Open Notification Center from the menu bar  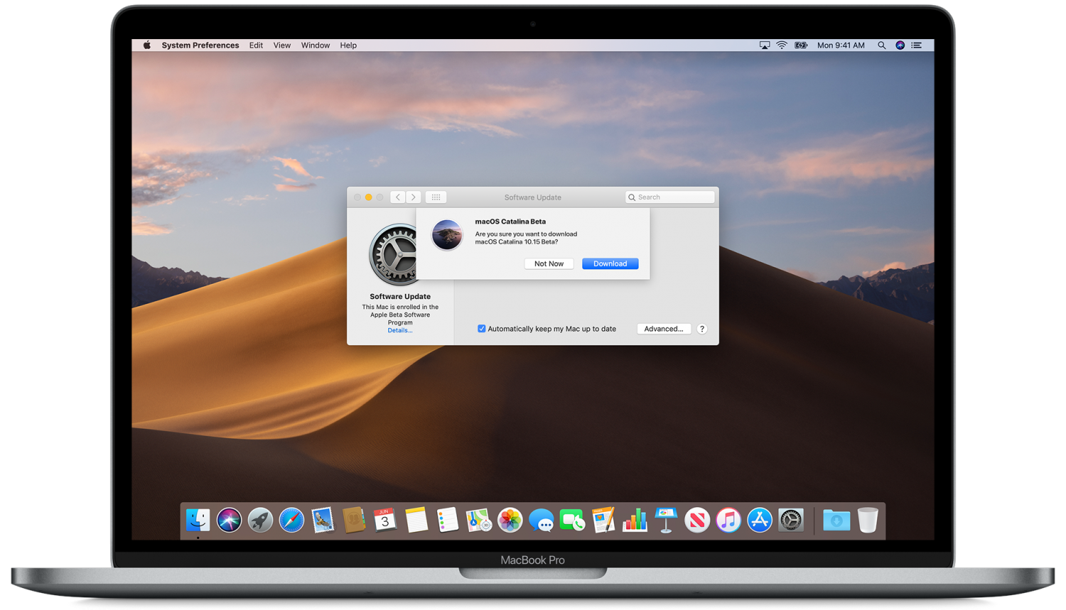pos(917,45)
